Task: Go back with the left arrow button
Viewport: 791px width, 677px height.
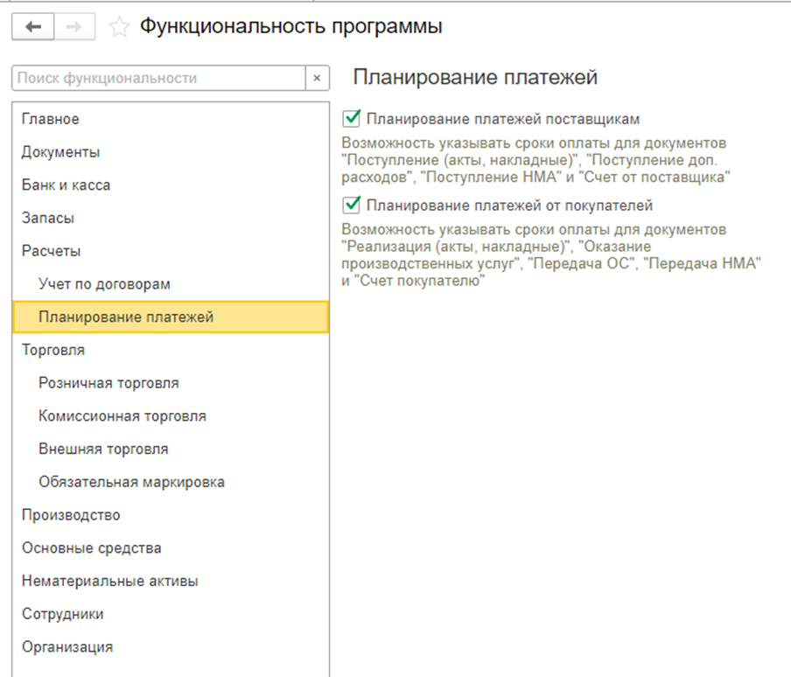Action: pyautogui.click(x=32, y=27)
